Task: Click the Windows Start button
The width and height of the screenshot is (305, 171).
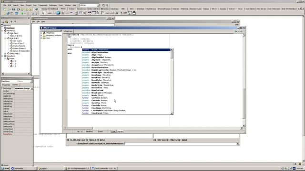Action: click(x=5, y=169)
